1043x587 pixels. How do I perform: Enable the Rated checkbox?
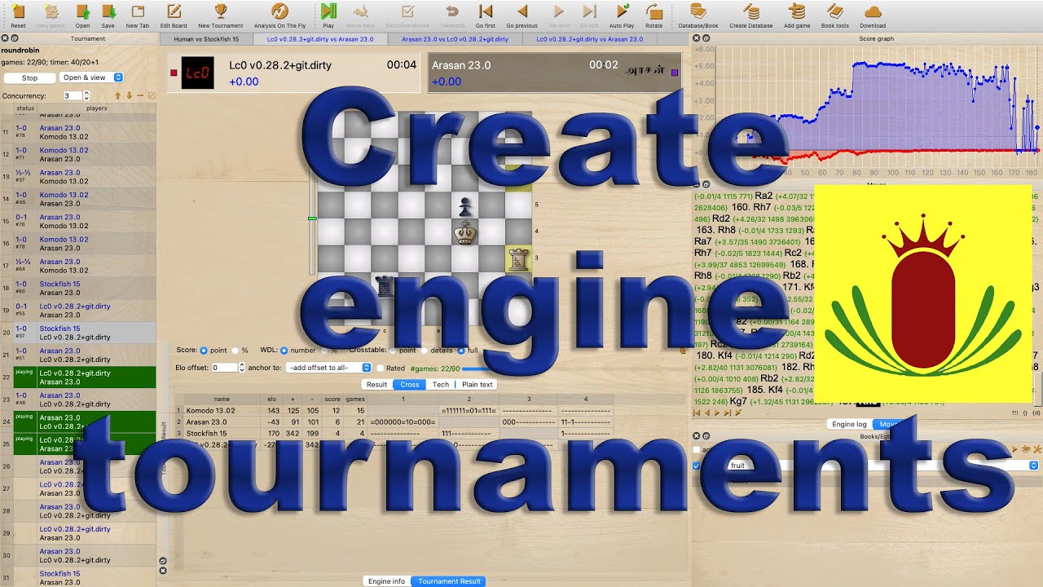tap(381, 368)
